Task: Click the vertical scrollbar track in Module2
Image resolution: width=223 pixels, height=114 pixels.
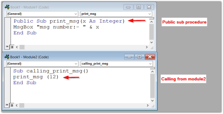Action: tap(152, 86)
